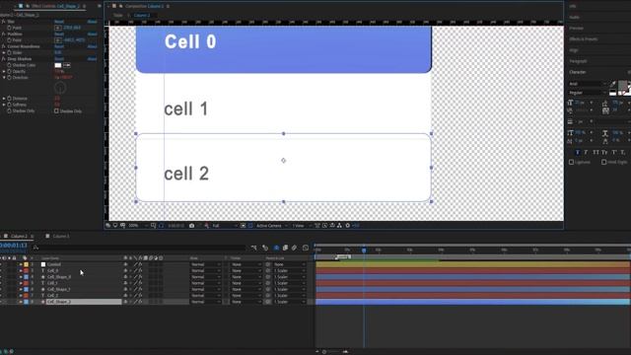The height and width of the screenshot is (355, 631).
Task: Expand the Softness property
Action: (4, 105)
